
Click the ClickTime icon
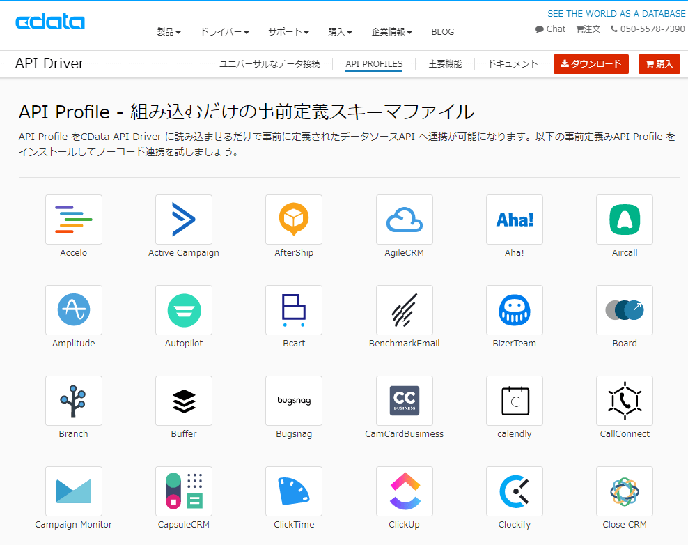coord(294,491)
